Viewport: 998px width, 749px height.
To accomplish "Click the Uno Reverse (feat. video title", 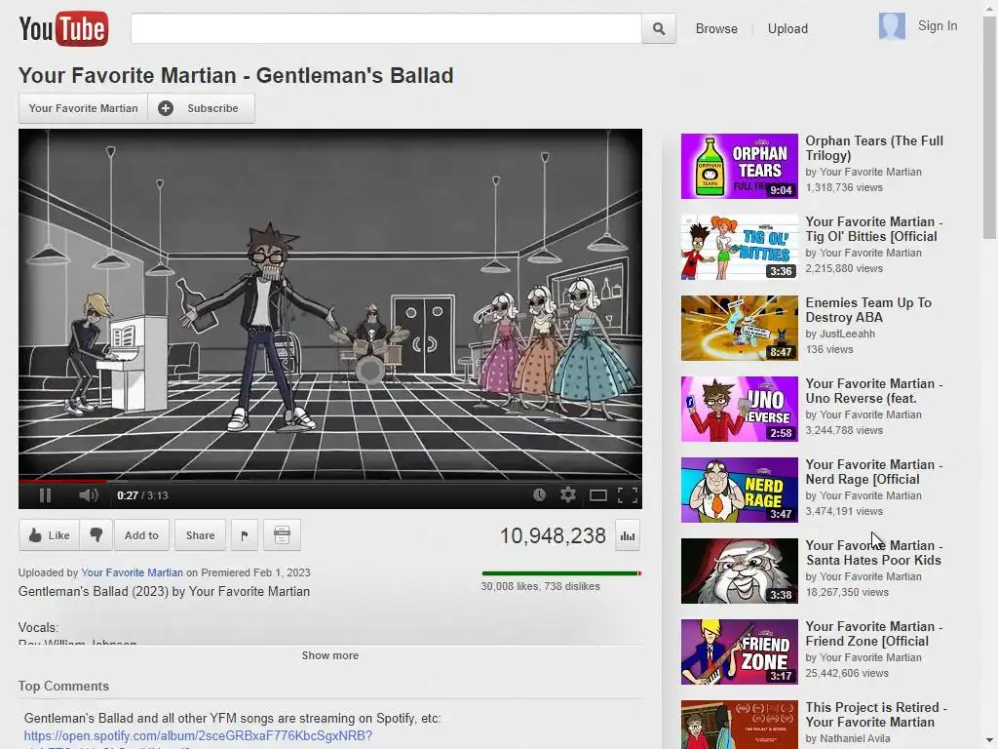I will pos(873,390).
